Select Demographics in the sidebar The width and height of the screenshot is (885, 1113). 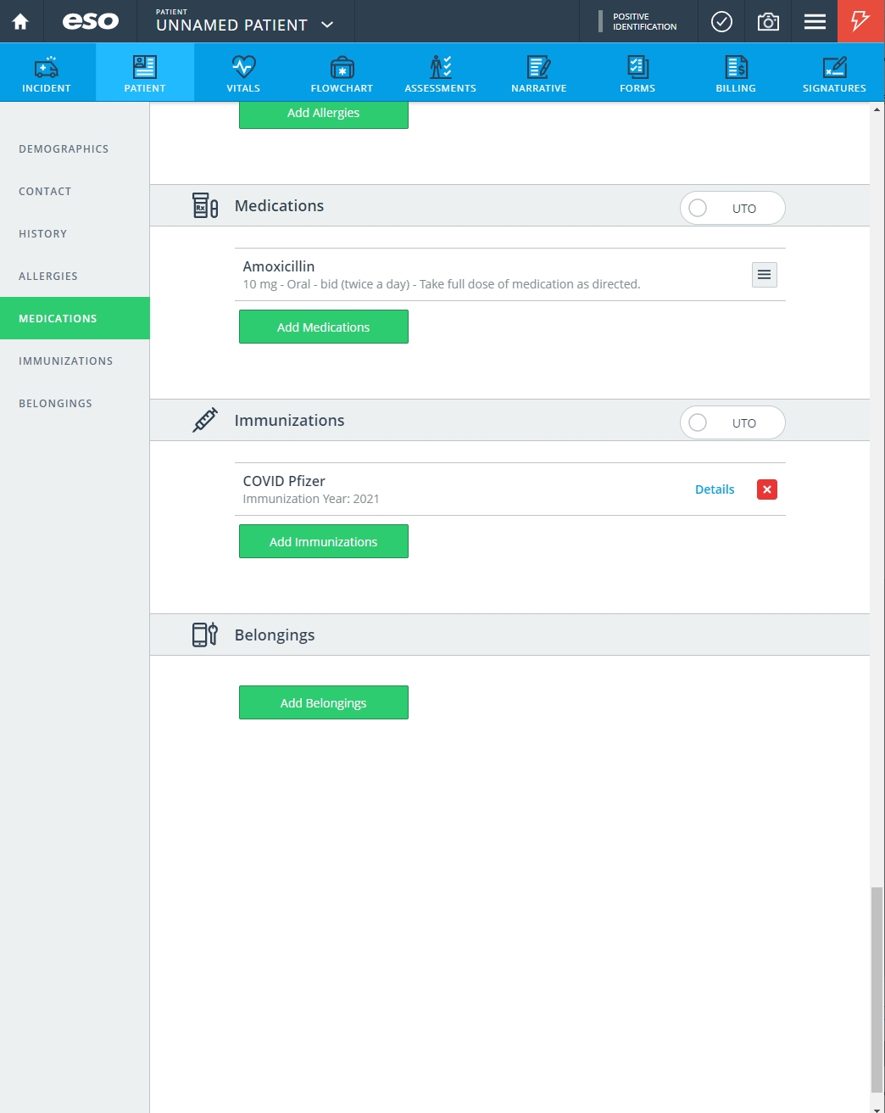[x=64, y=148]
